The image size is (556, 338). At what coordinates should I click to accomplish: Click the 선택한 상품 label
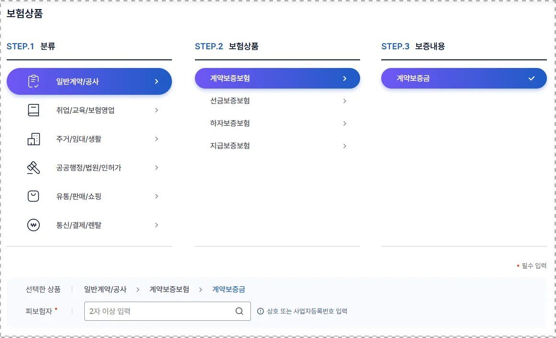tap(43, 290)
